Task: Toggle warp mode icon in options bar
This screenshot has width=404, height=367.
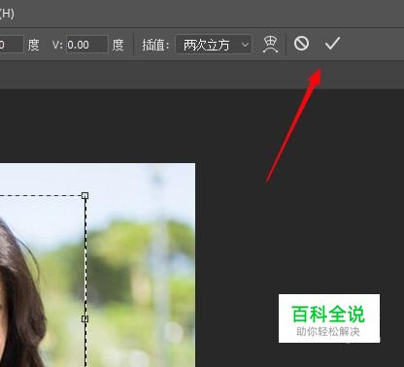Action: coord(270,44)
